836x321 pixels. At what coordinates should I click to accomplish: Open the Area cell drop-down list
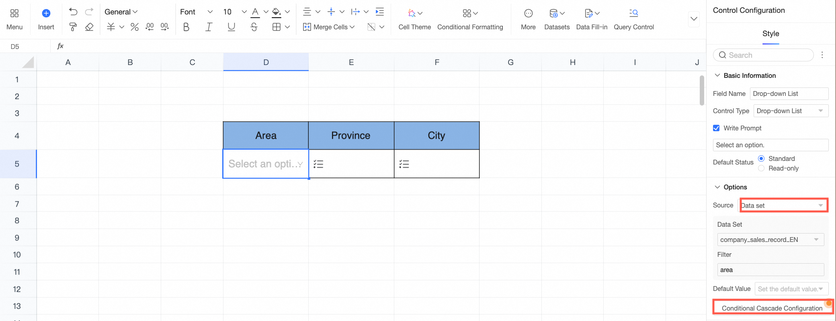point(300,164)
